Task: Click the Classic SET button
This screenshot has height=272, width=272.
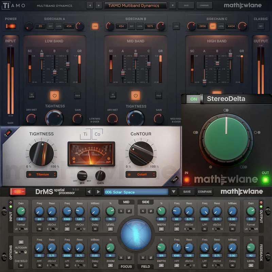Action: [261, 26]
